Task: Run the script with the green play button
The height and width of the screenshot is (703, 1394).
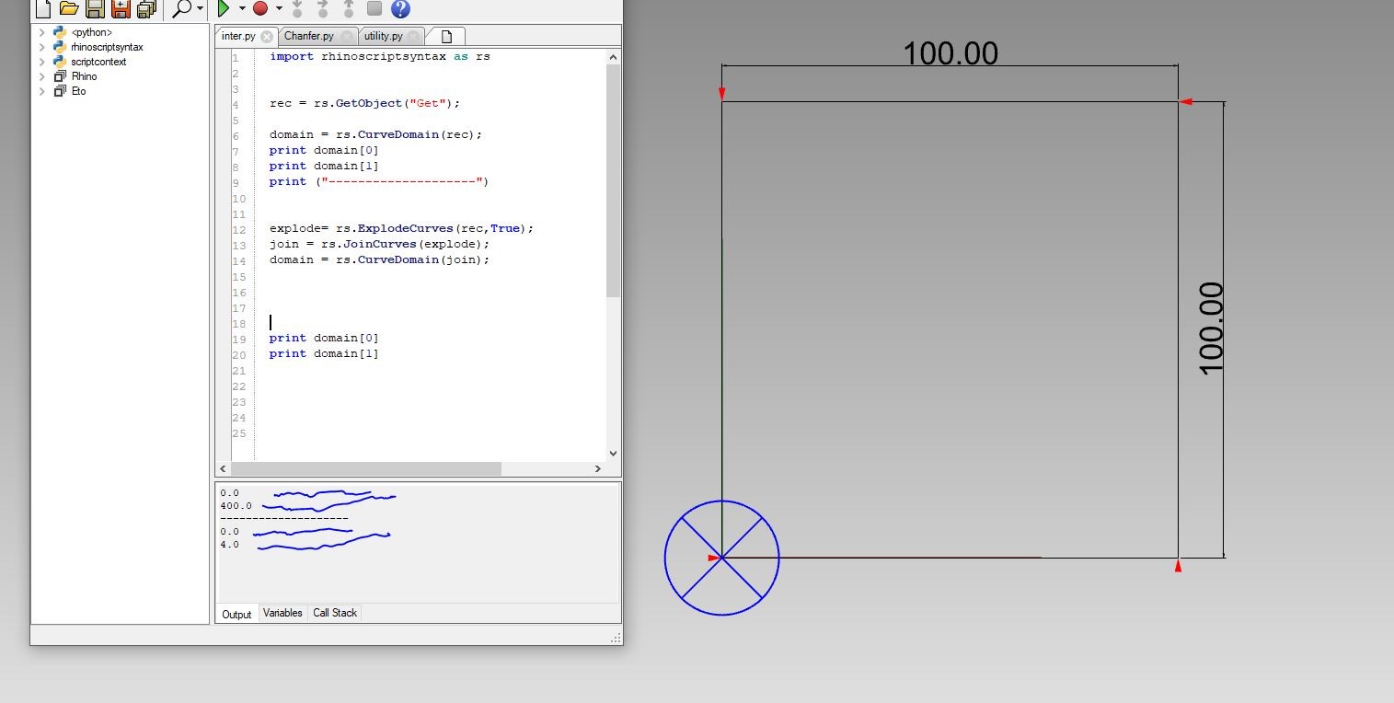Action: point(224,8)
